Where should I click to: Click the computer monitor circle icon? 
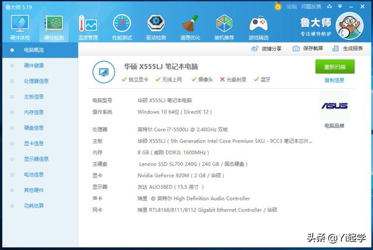coord(104,72)
